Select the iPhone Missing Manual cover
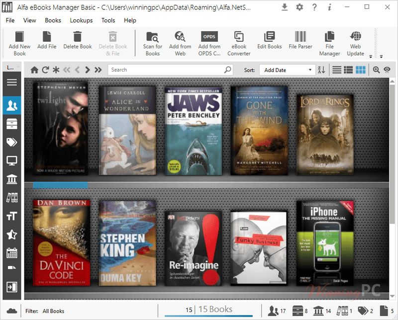 325,243
